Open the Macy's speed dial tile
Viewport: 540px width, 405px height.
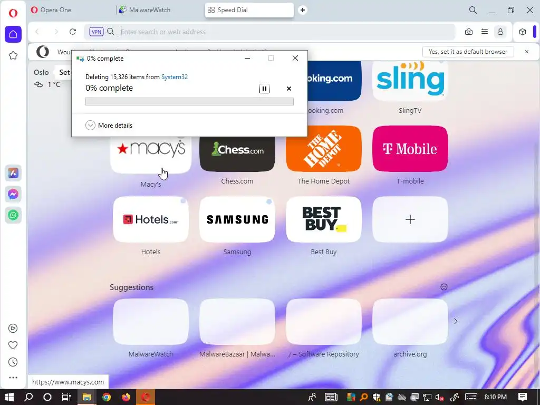(x=151, y=155)
